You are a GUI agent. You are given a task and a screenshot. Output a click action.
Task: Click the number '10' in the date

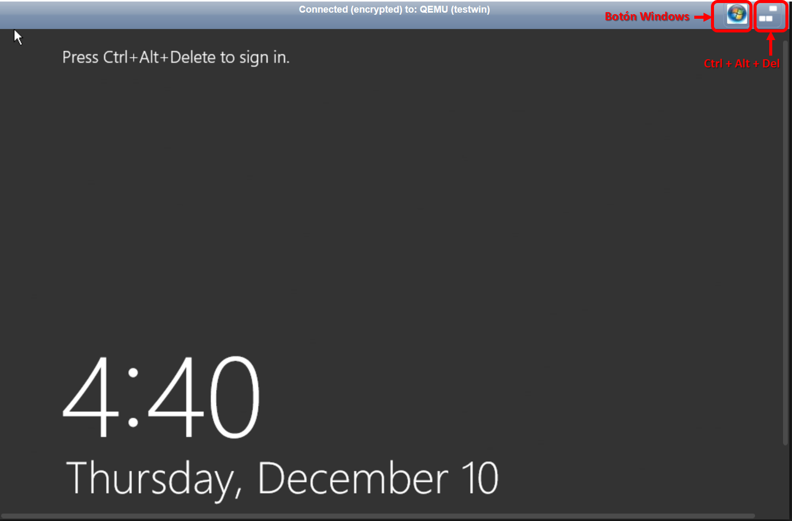click(x=480, y=478)
